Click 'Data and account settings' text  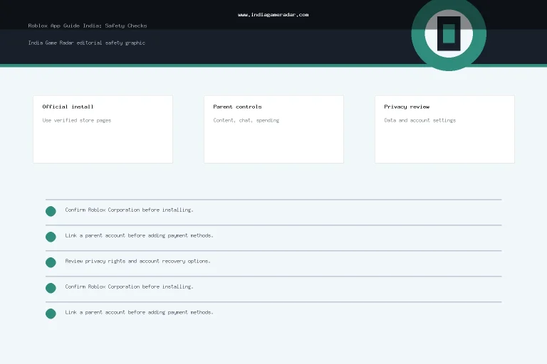(x=420, y=120)
